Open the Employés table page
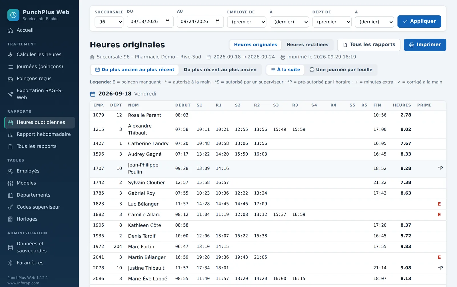Screen dimensions: 457x287 pyautogui.click(x=39, y=171)
